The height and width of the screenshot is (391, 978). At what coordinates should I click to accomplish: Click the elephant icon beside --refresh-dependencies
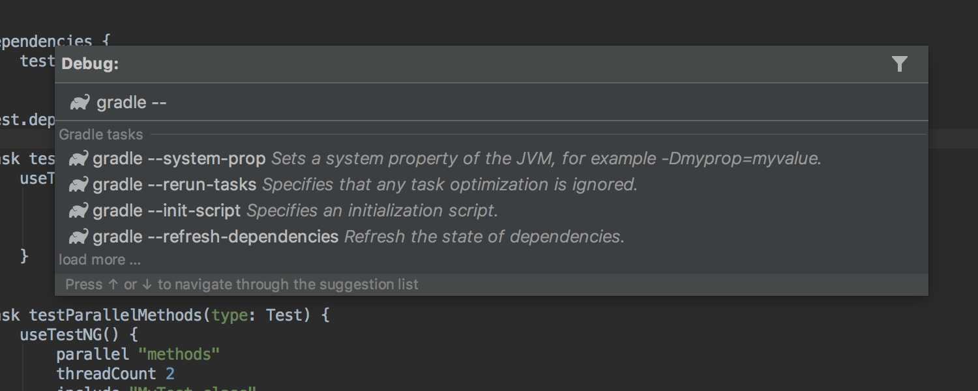point(79,237)
